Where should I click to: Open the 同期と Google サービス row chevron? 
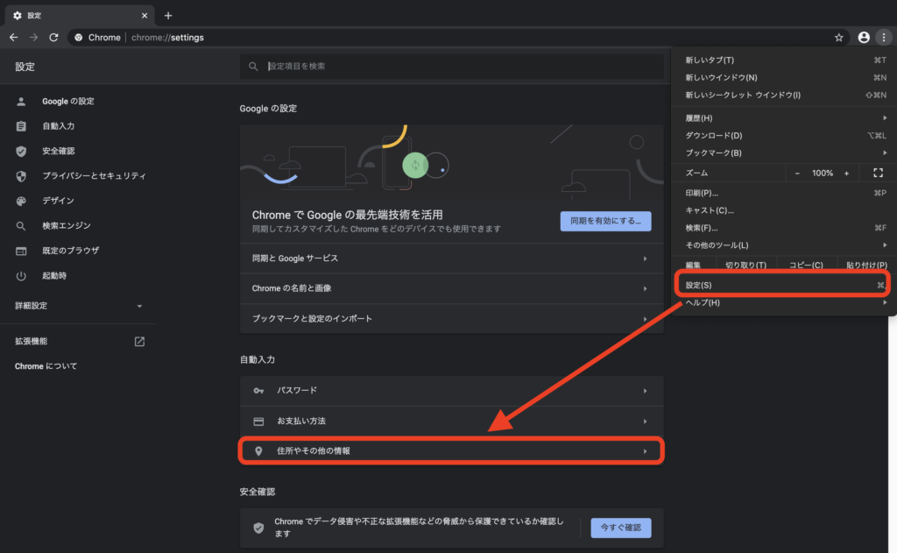(645, 259)
